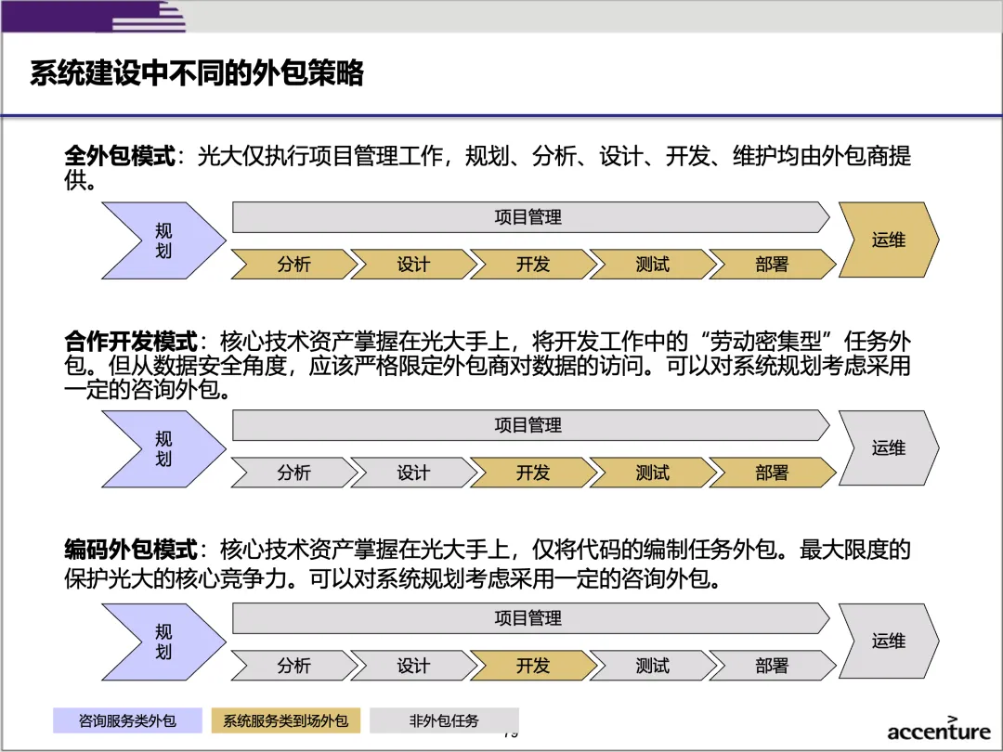Image resolution: width=1003 pixels, height=752 pixels.
Task: Click 规划 arrow in 合作开发模式 diagram
Action: point(163,449)
